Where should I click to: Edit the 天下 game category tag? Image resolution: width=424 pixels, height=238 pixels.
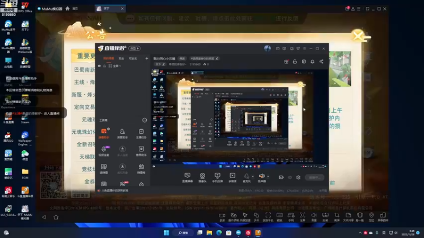(x=160, y=64)
